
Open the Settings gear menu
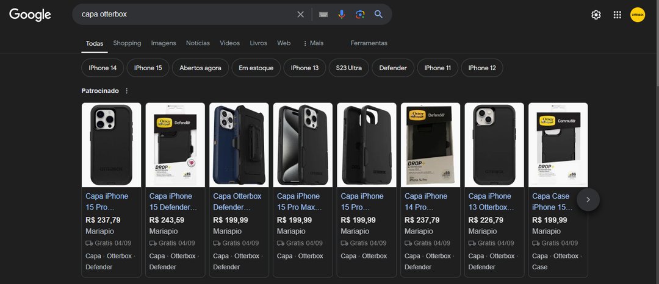pos(596,15)
